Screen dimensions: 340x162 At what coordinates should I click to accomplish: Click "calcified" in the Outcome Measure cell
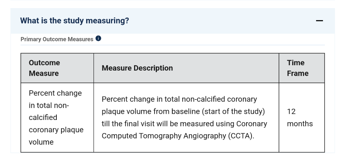pyautogui.click(x=43, y=117)
